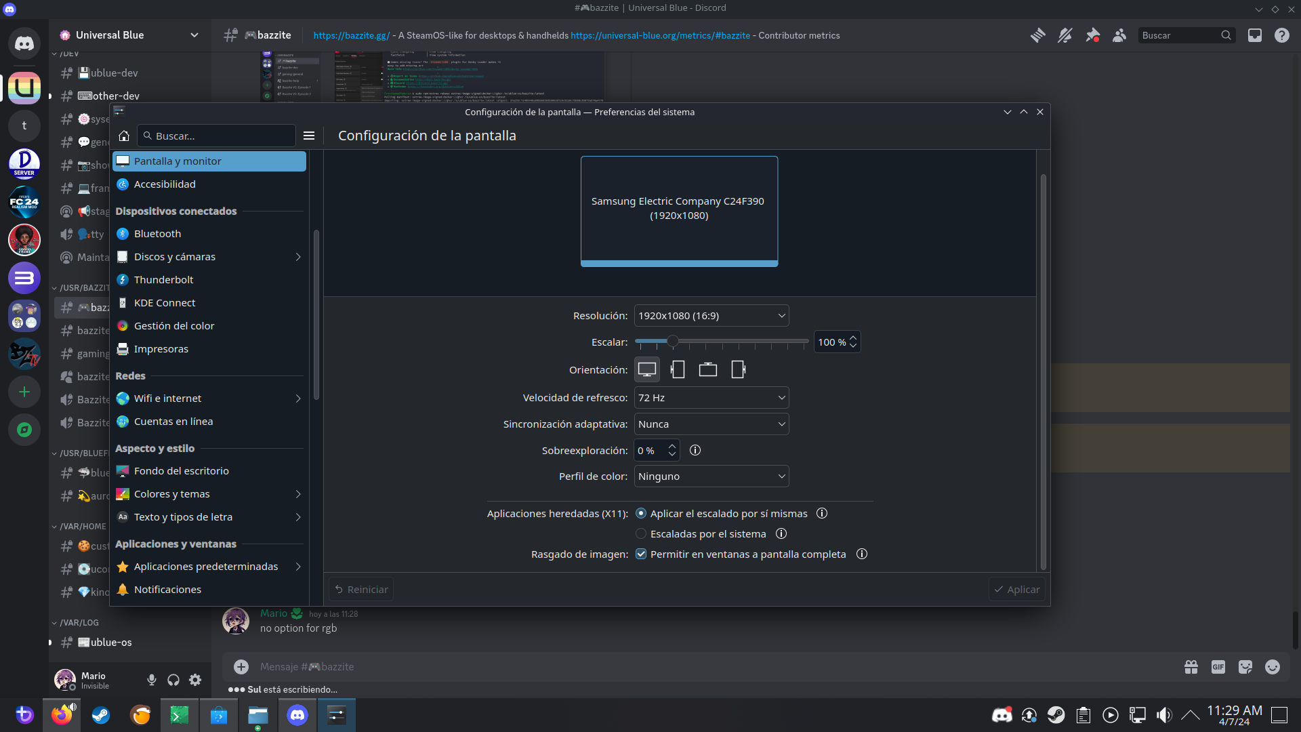Toggle 'Permitir en ventanas a pantalla completa'
The height and width of the screenshot is (732, 1301).
pos(641,554)
